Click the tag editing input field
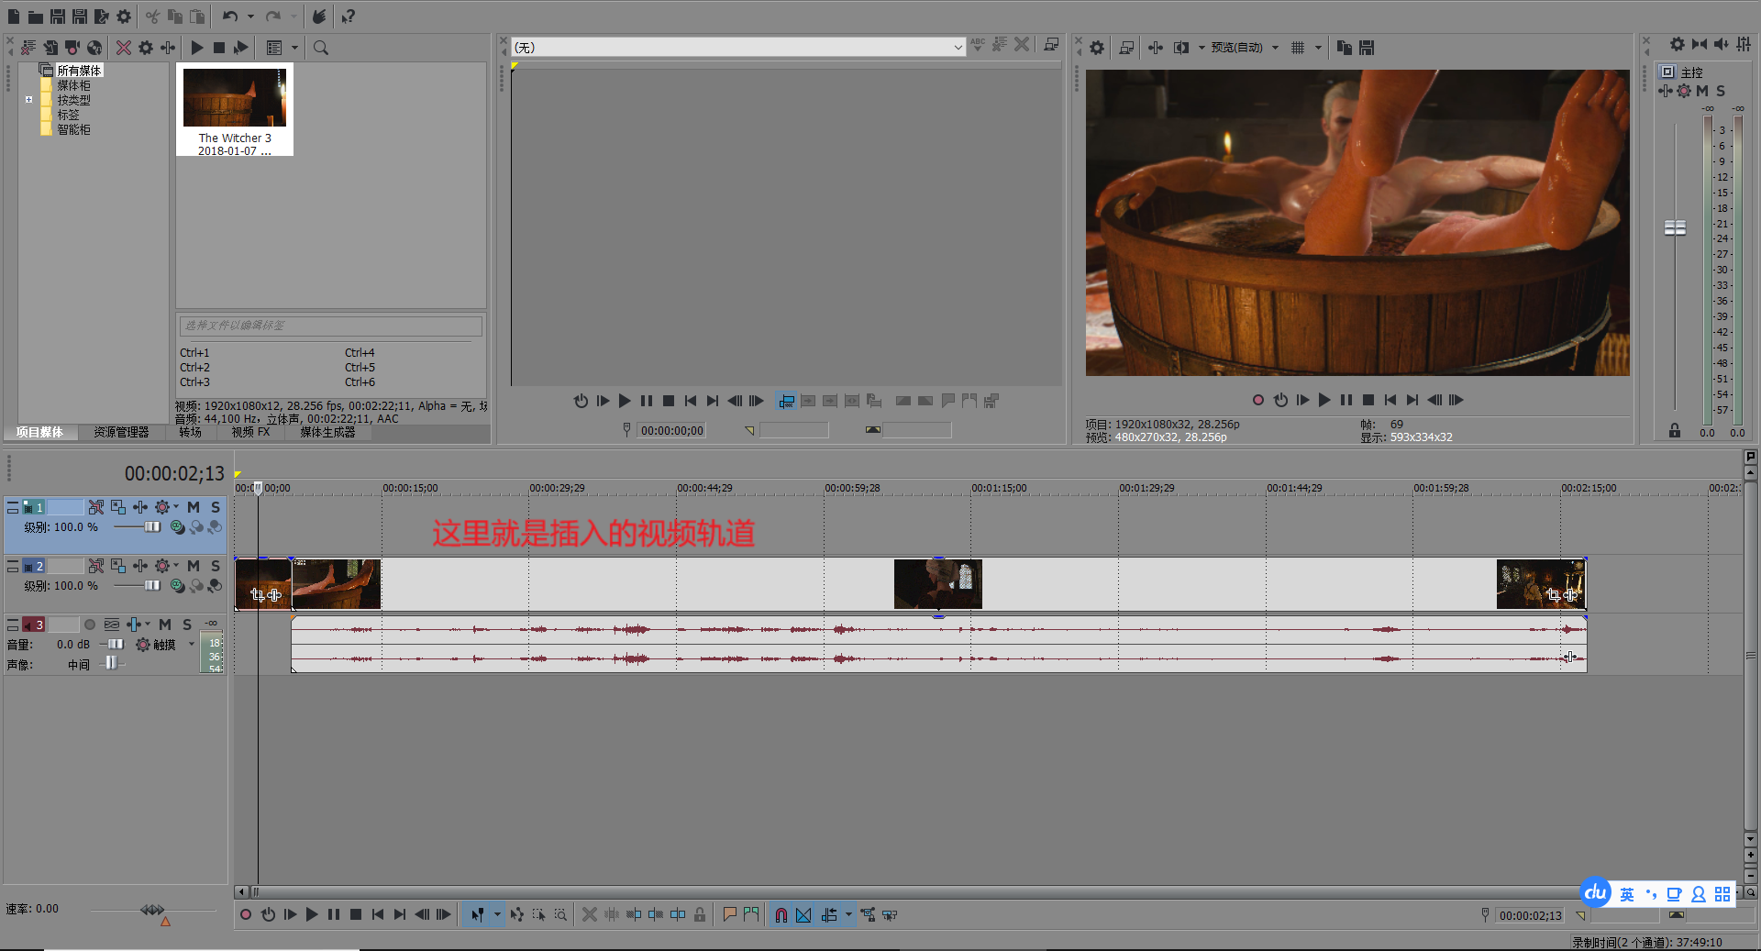Screen dimensions: 1761x951 [x=330, y=326]
